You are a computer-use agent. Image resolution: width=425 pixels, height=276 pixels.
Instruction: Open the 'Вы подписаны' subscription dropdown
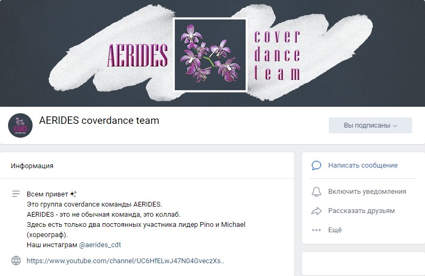[x=370, y=125]
